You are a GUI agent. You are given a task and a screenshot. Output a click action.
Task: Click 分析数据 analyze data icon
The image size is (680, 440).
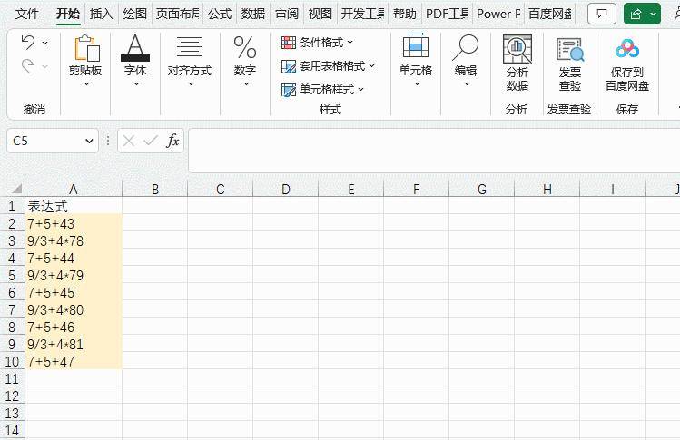point(517,64)
